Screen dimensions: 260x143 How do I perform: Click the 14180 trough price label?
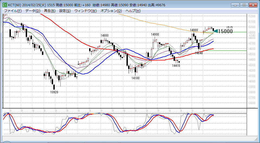point(135,78)
